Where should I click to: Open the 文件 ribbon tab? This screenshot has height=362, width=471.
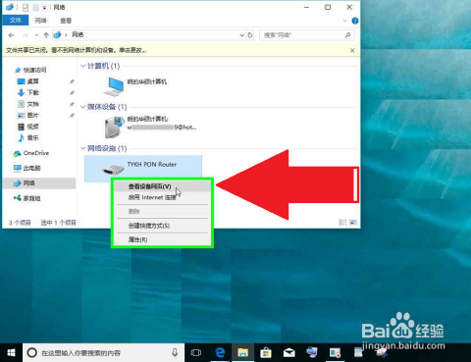click(x=16, y=21)
